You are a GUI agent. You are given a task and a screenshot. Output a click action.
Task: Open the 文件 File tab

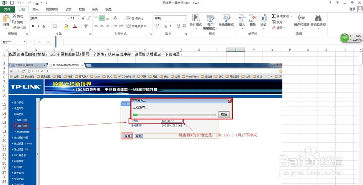(x=7, y=9)
